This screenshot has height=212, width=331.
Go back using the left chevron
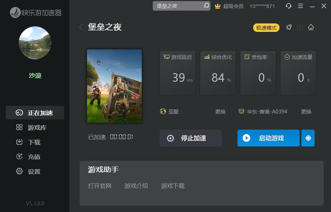[81, 27]
